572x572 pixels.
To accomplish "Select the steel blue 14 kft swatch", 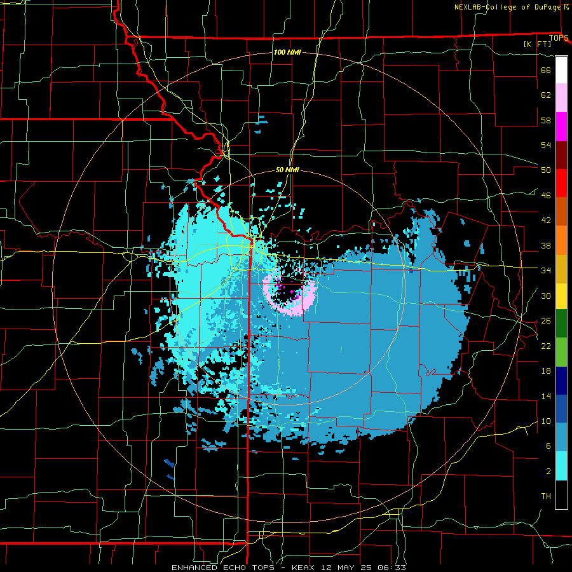I will [561, 437].
